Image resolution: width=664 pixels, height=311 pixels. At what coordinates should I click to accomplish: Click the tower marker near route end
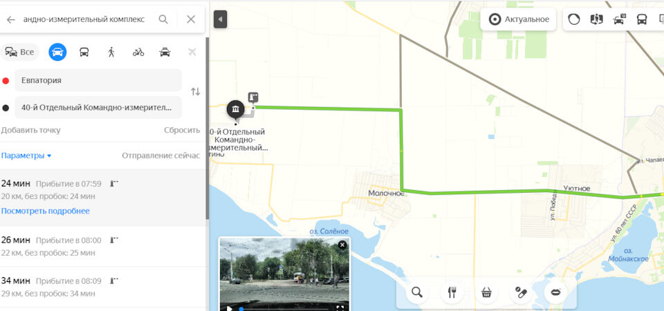(x=253, y=97)
